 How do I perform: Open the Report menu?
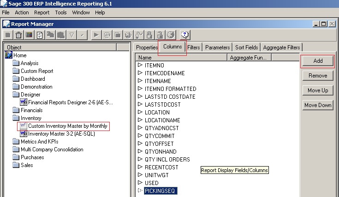[42, 12]
